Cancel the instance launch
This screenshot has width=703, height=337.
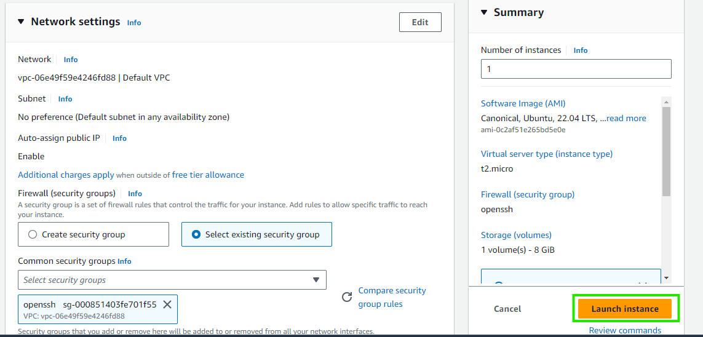tap(507, 309)
